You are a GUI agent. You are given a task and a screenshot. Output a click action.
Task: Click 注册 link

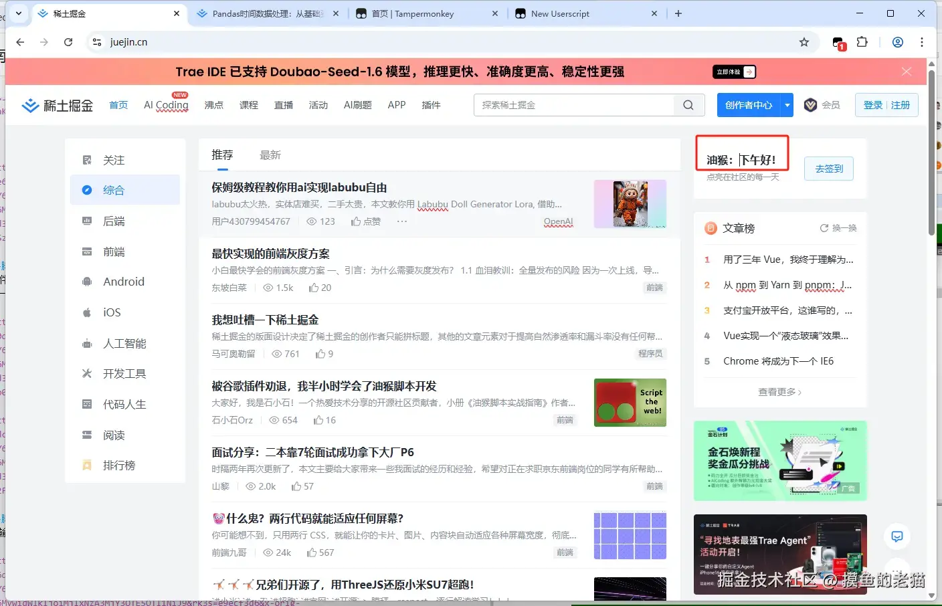[x=901, y=105]
